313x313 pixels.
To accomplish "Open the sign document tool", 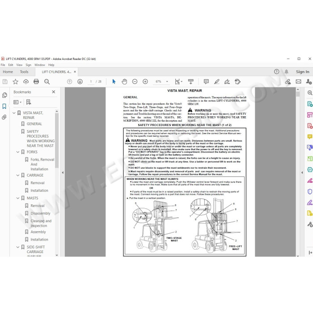I will [x=227, y=81].
